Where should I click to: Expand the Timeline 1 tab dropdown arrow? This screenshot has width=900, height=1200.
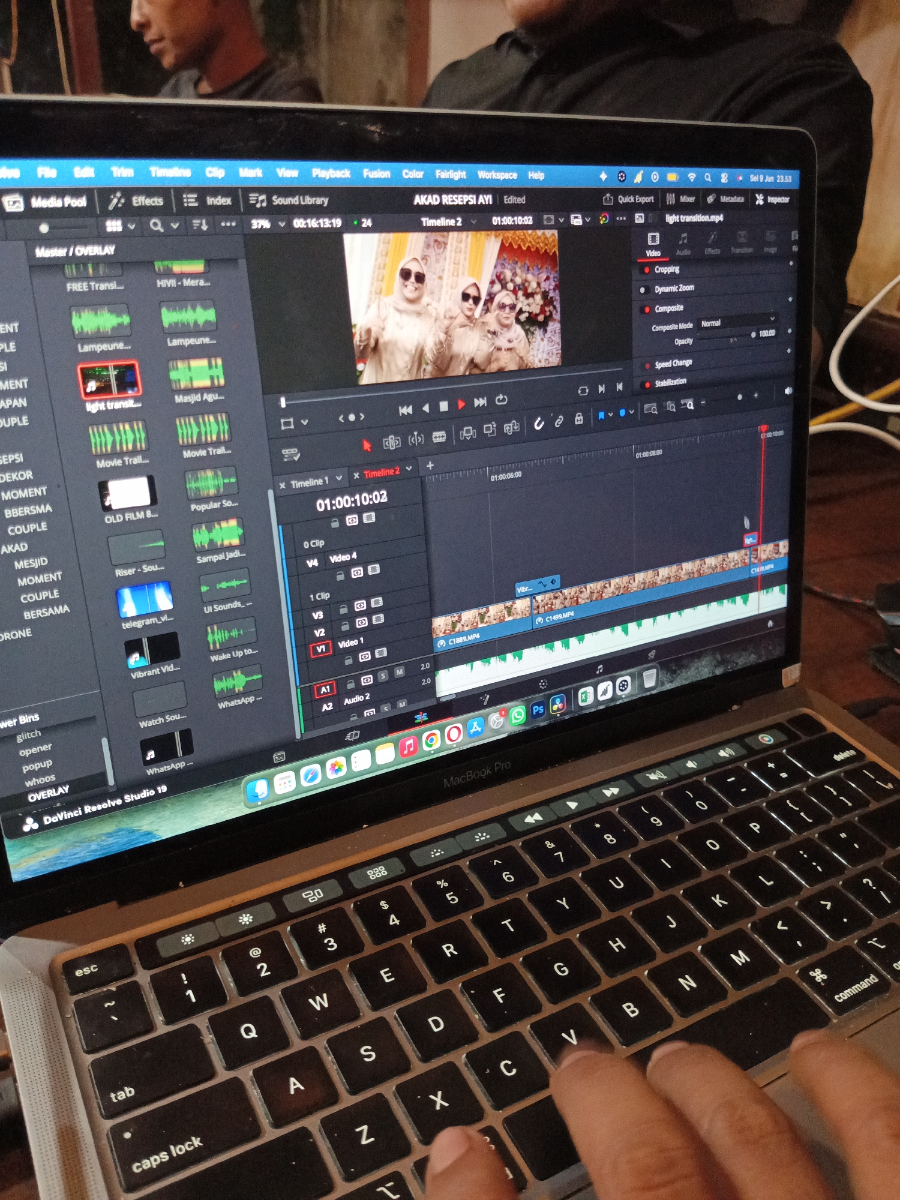(x=339, y=478)
